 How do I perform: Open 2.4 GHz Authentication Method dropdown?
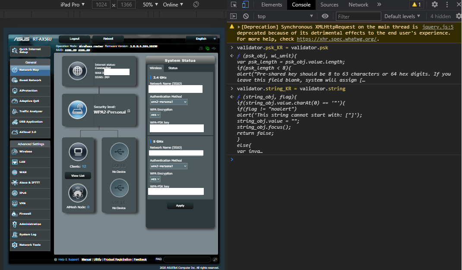coord(168,102)
